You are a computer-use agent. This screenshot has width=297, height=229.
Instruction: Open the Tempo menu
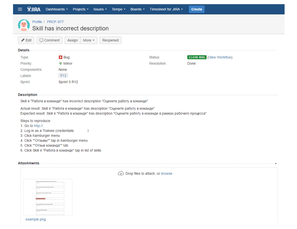(x=119, y=9)
